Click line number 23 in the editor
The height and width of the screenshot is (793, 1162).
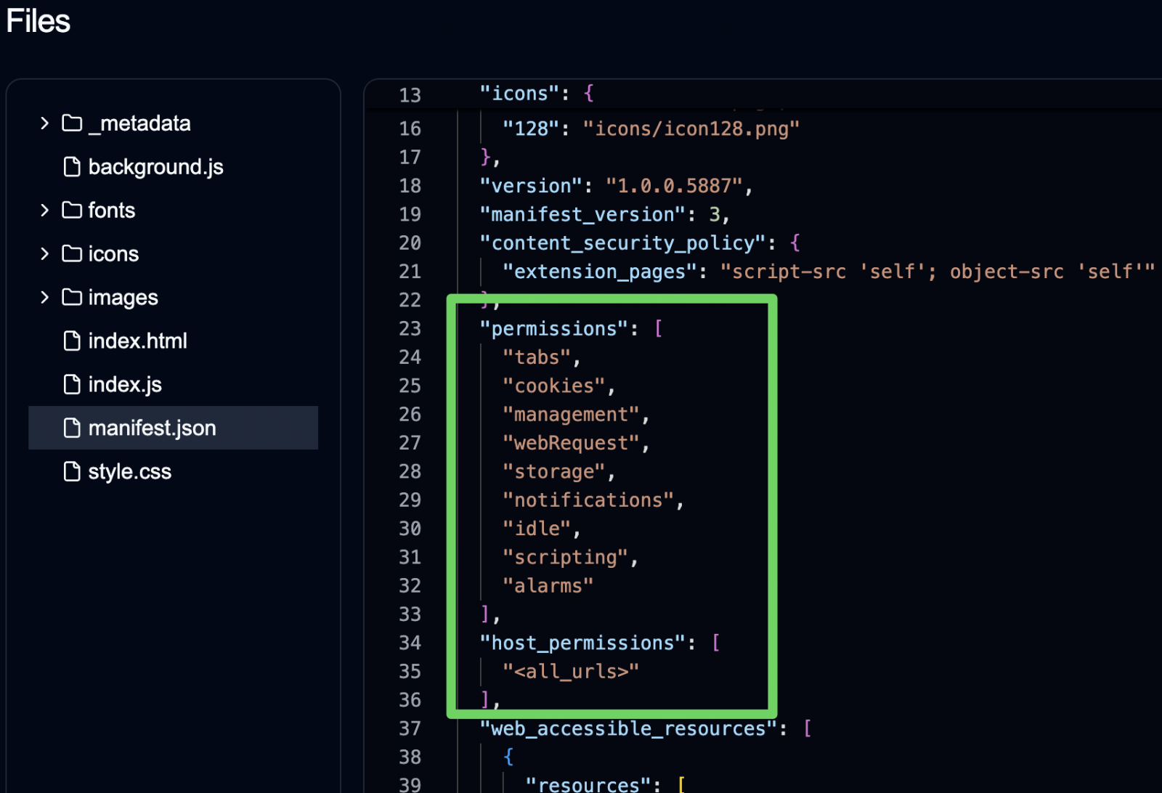pyautogui.click(x=410, y=328)
